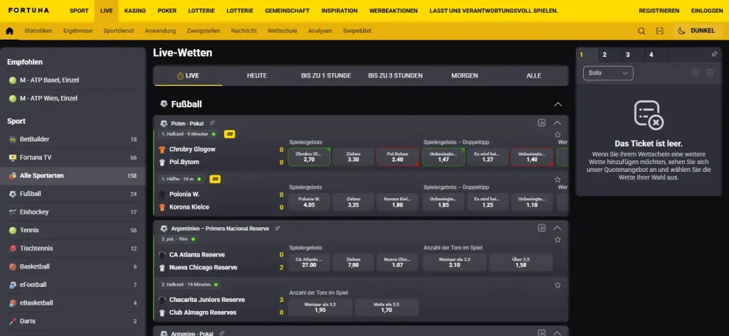Click ticket scanner icon beside search

point(659,31)
